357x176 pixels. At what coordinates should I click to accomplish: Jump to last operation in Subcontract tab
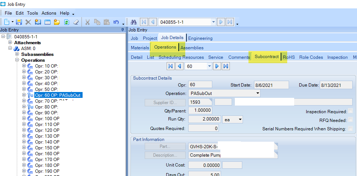226,66
